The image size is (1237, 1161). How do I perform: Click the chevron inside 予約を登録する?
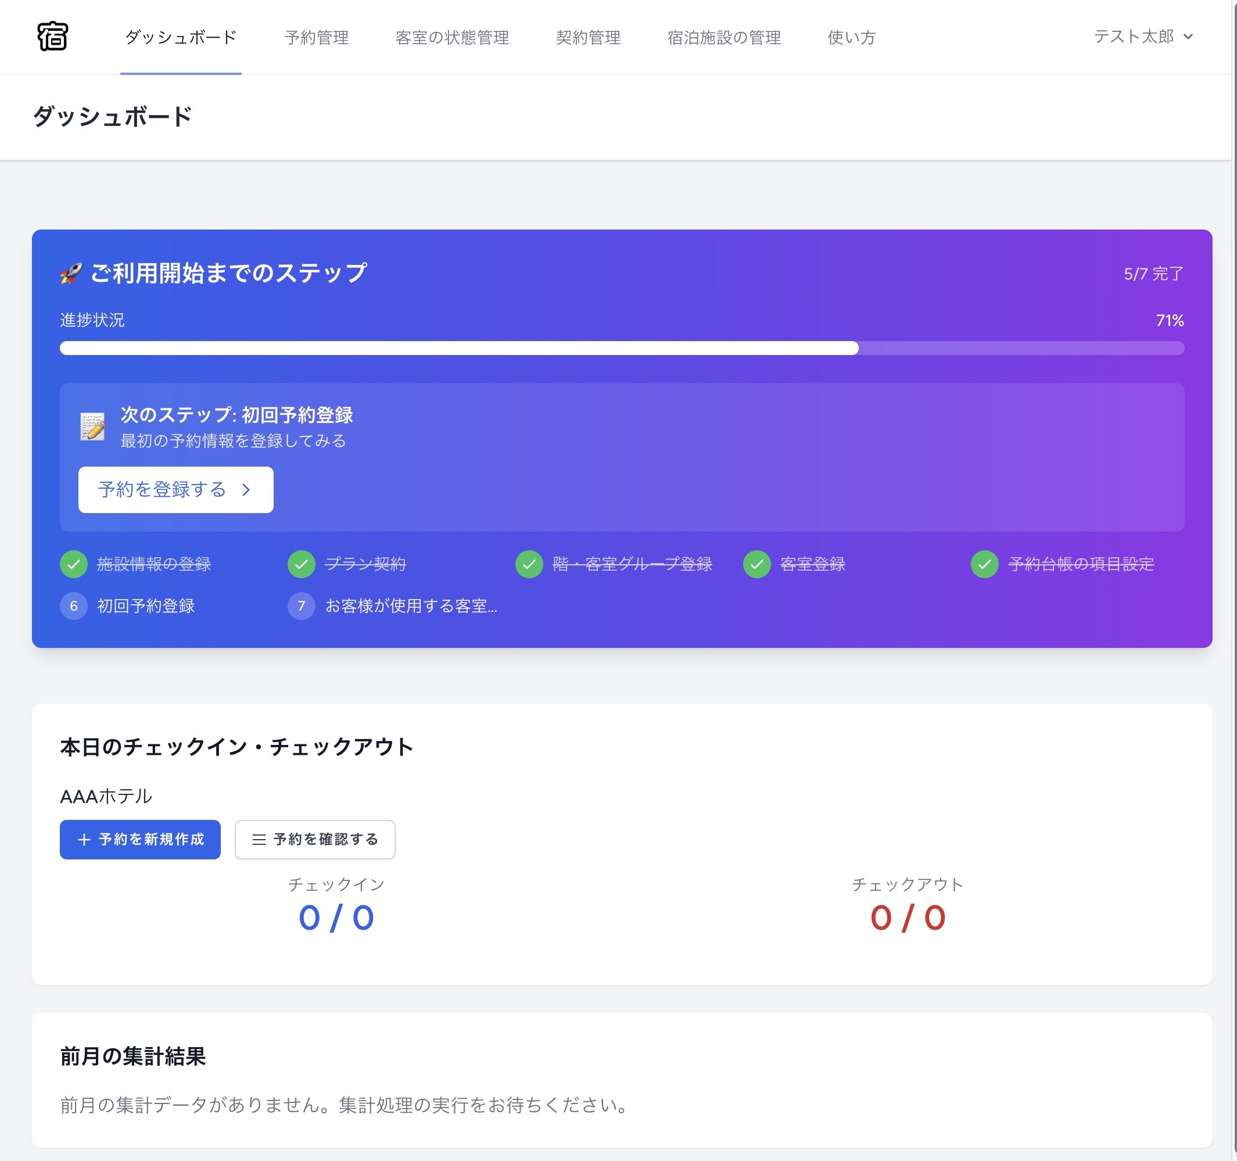[246, 490]
